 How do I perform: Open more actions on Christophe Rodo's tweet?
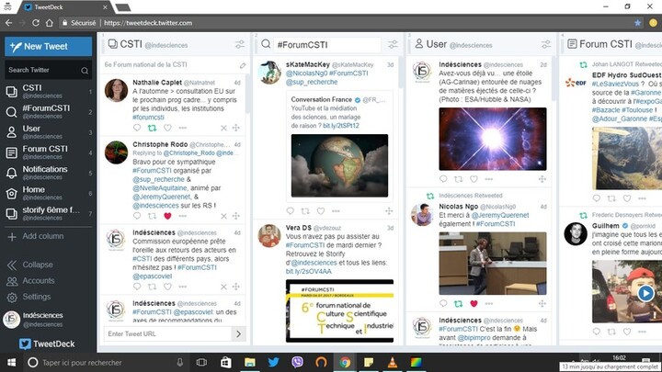[x=182, y=216]
